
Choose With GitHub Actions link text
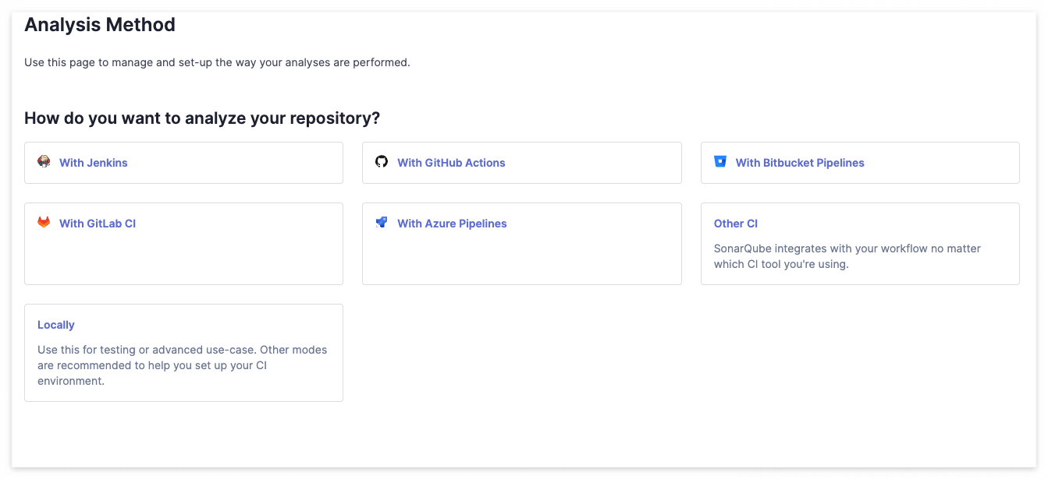coord(451,163)
